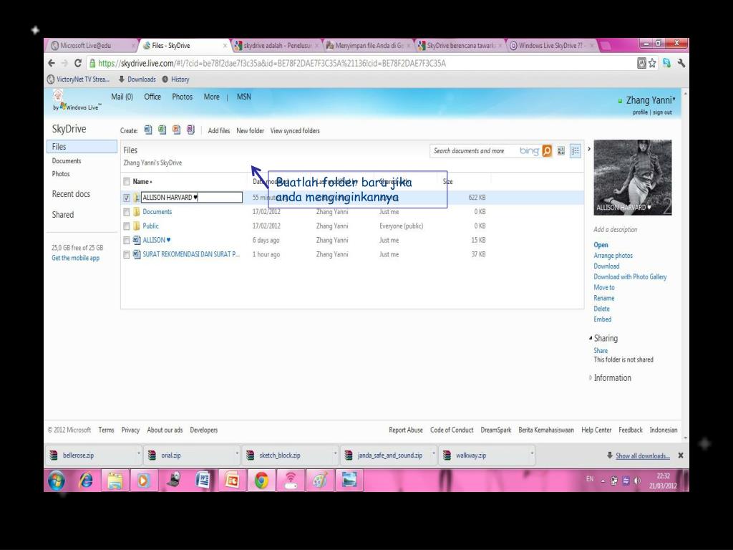733x550 pixels.
Task: Open the Windows Start menu
Action: 56,481
